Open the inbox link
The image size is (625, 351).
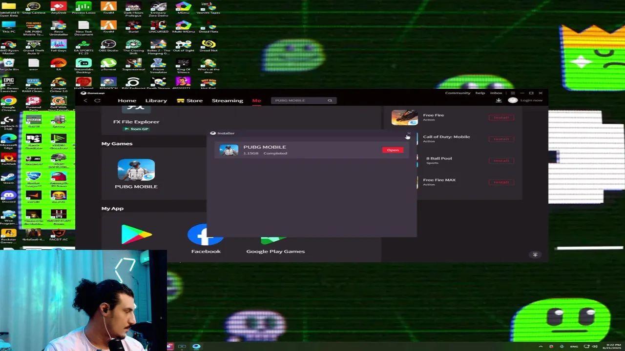point(496,93)
